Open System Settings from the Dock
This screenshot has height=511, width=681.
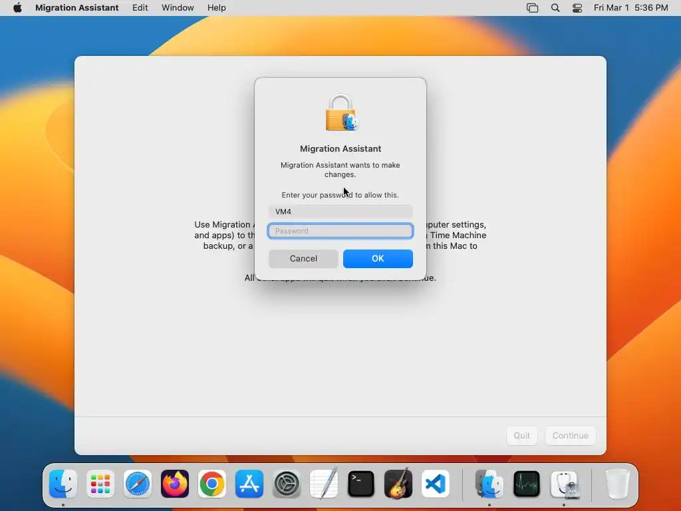[287, 484]
